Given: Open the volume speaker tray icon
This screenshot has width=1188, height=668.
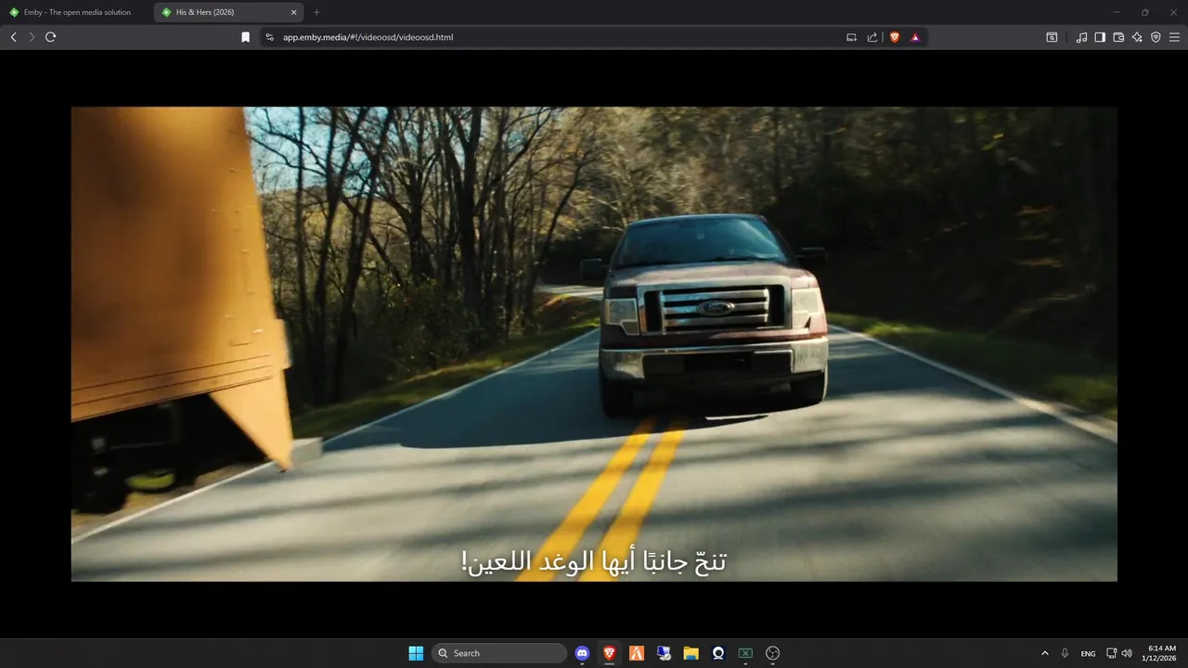Looking at the screenshot, I should (1127, 653).
